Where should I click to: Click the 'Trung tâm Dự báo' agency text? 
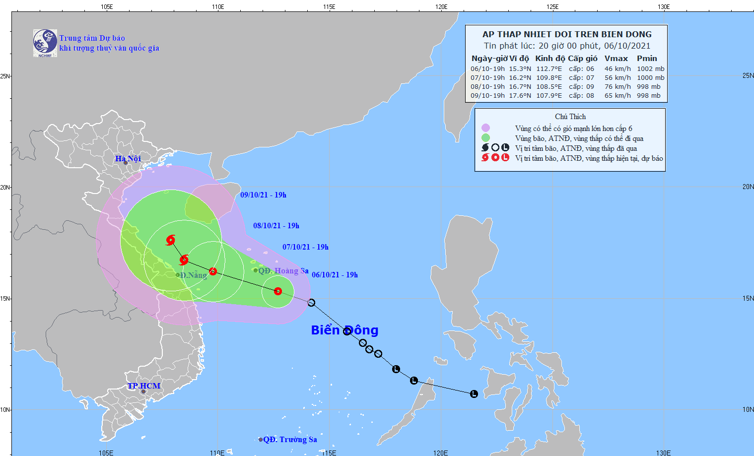point(92,38)
